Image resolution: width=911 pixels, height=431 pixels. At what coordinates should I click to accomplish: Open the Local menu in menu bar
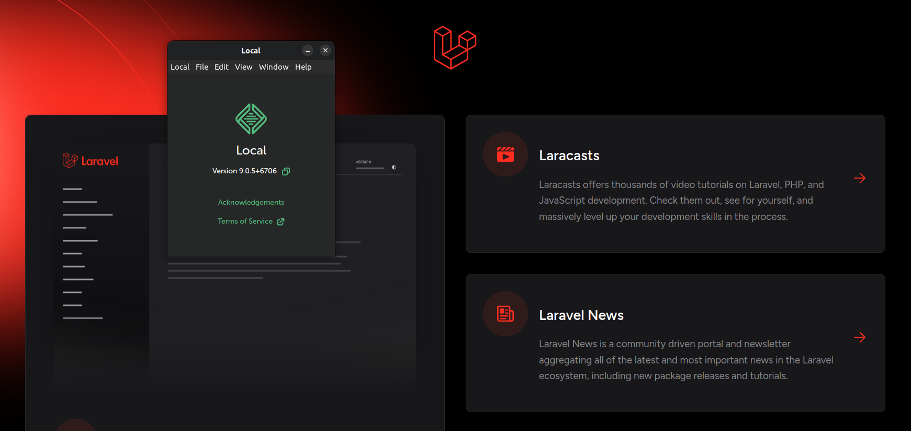tap(180, 67)
